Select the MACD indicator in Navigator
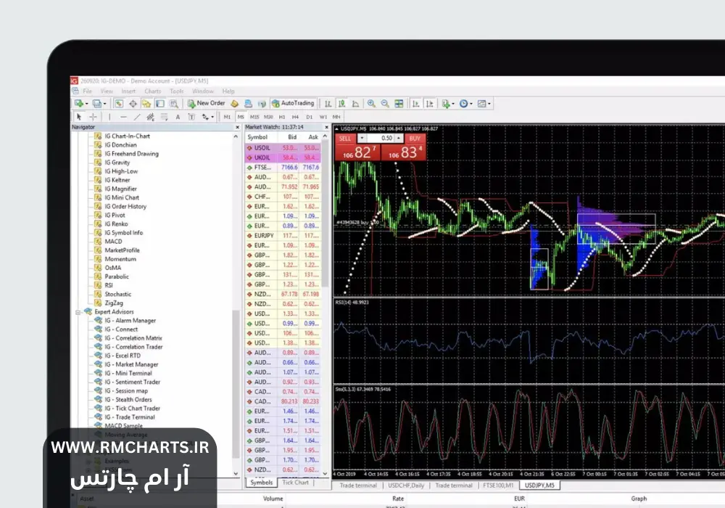 113,242
